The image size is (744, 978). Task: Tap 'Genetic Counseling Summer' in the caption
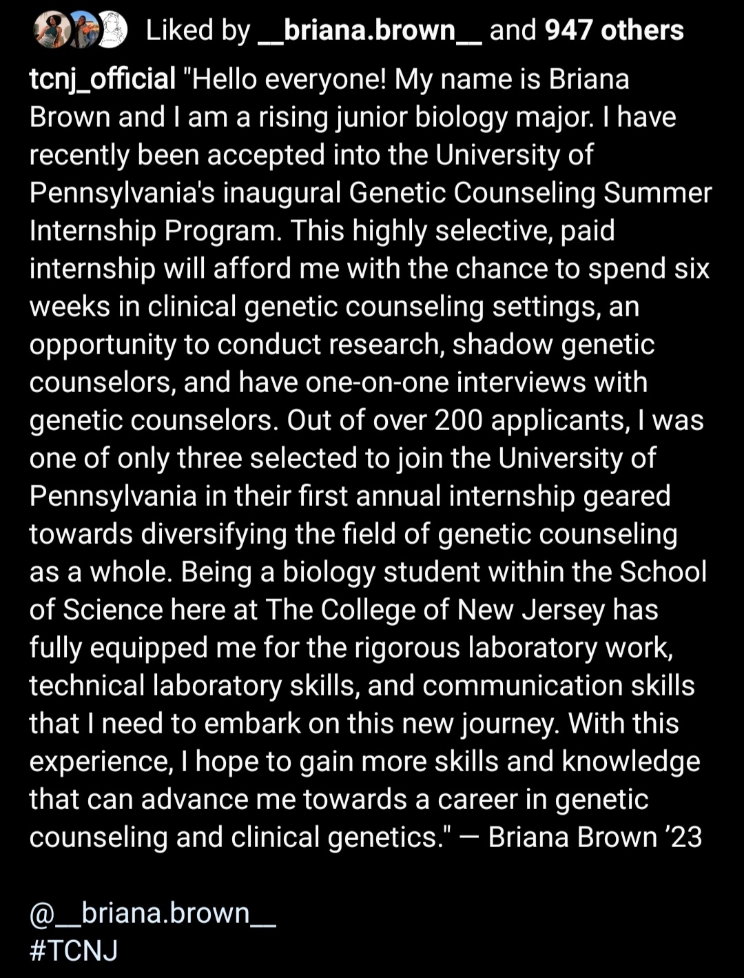click(530, 193)
